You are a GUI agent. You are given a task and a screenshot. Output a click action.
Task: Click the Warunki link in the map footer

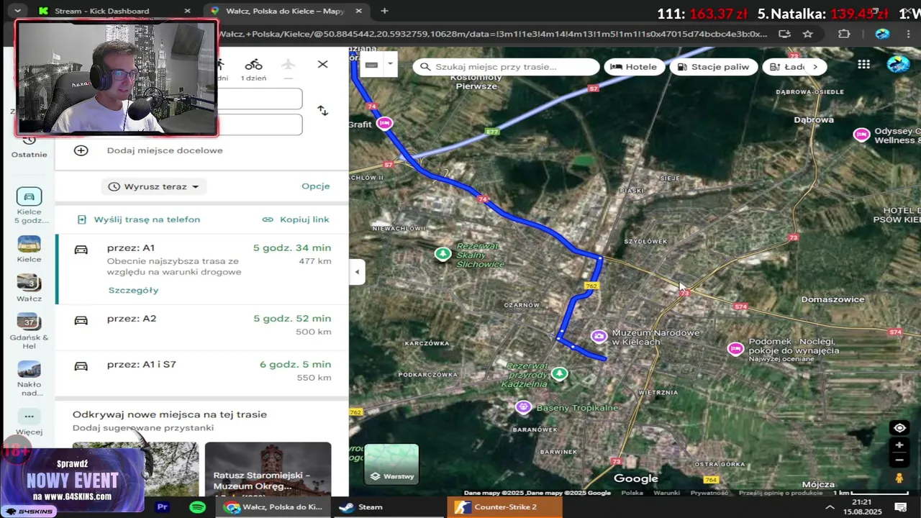(667, 493)
